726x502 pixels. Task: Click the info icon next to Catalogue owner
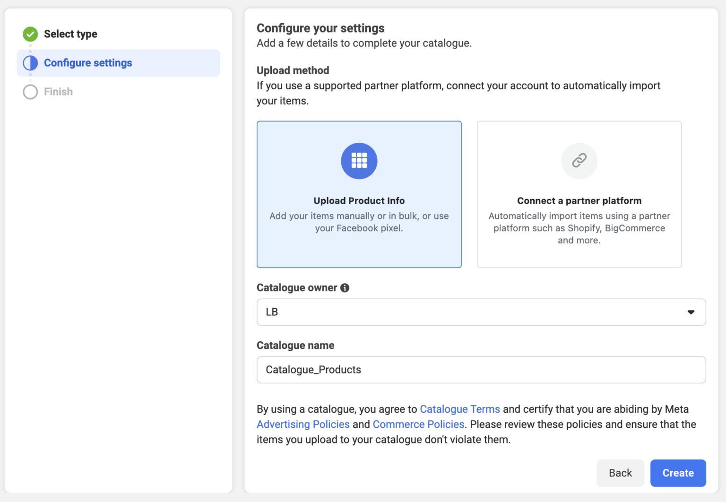click(345, 287)
